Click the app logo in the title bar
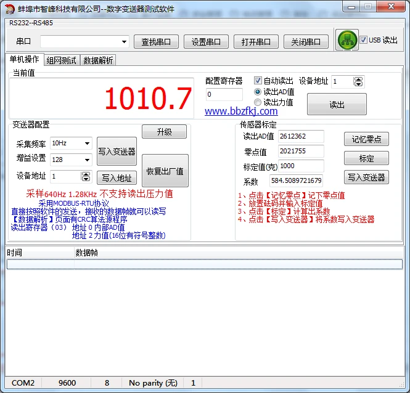 tap(9, 7)
